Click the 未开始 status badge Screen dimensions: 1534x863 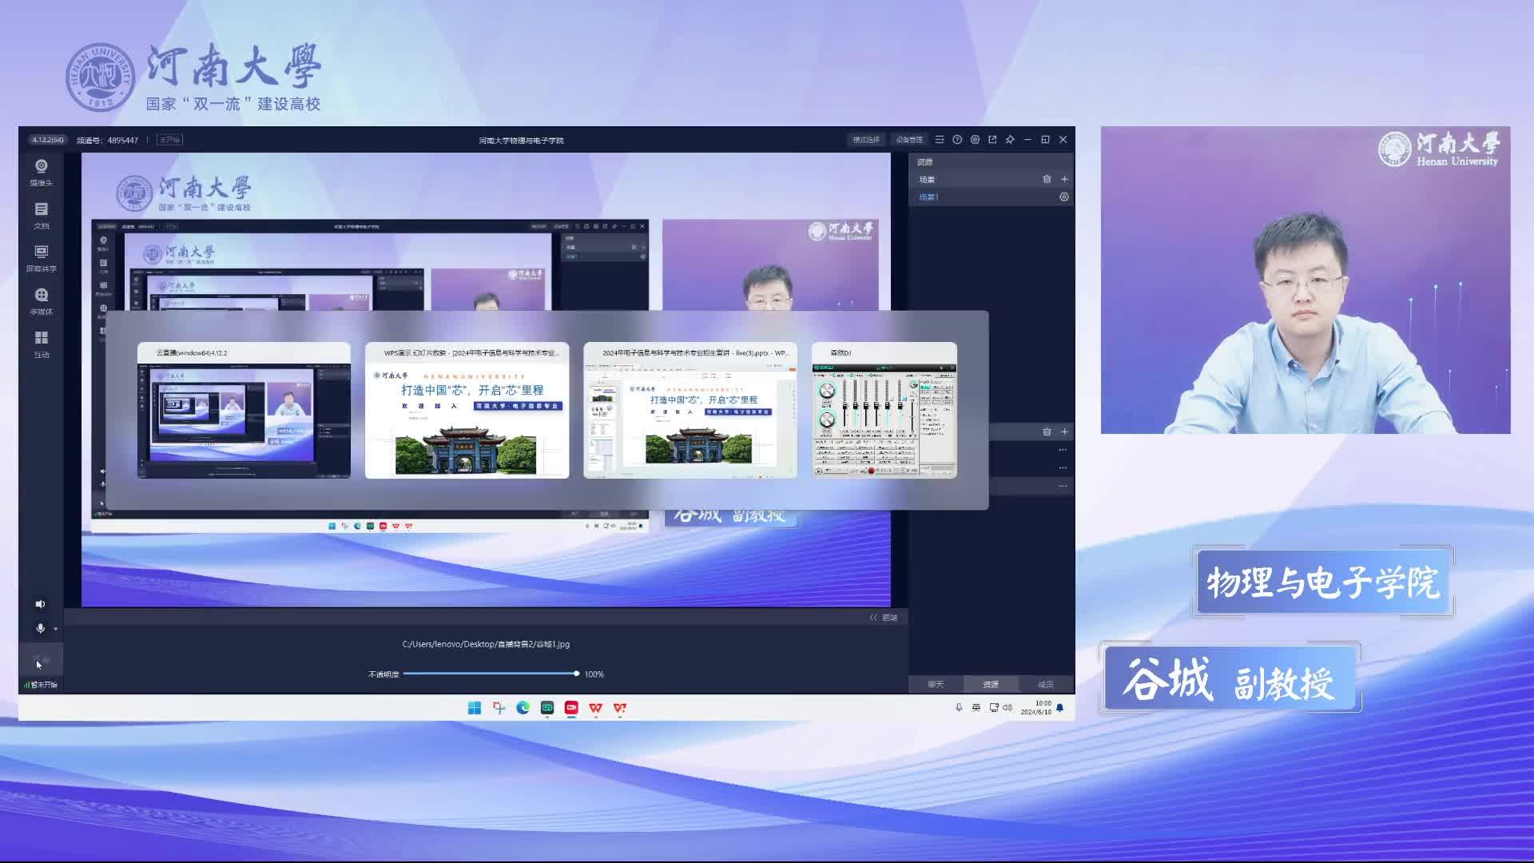pos(169,140)
